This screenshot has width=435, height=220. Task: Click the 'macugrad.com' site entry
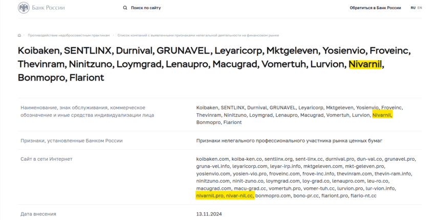213,188
